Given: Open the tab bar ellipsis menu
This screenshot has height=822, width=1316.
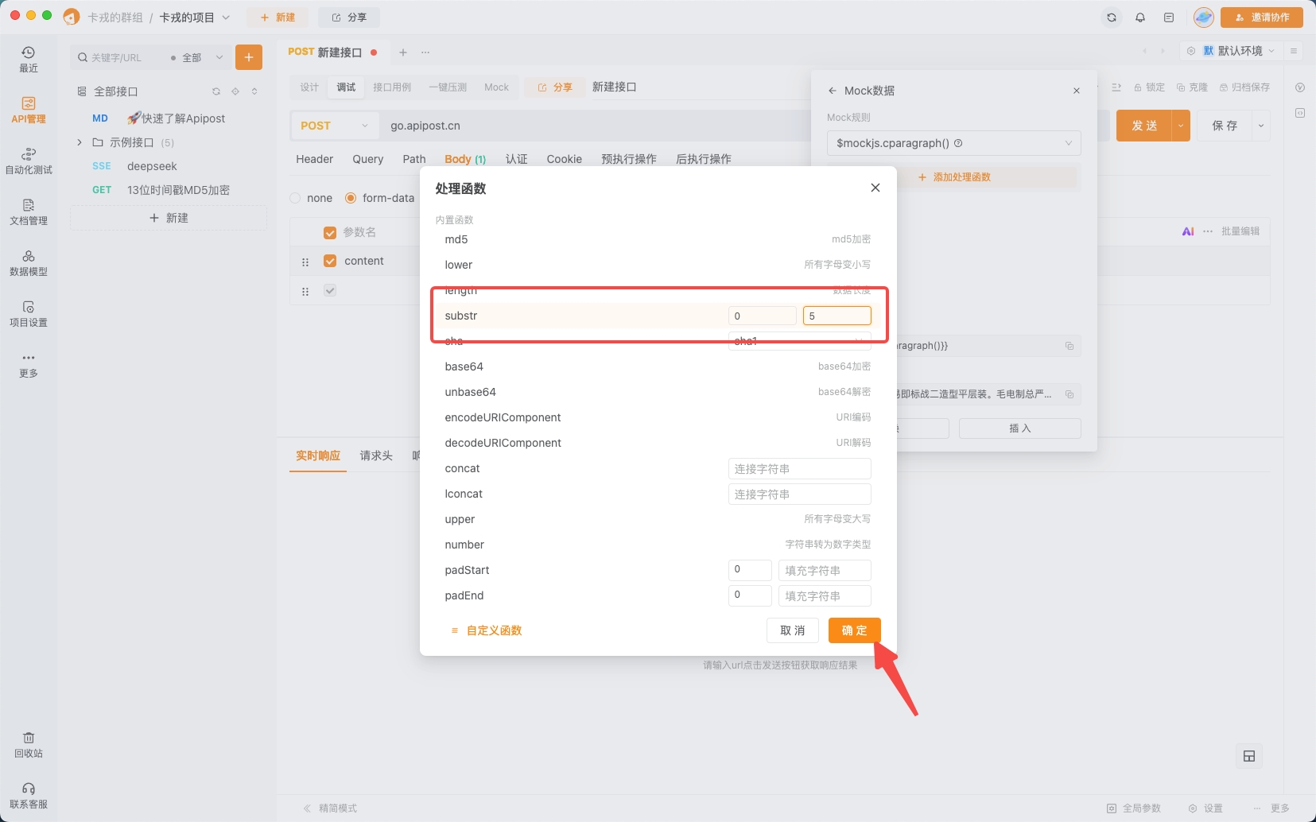Looking at the screenshot, I should tap(425, 52).
